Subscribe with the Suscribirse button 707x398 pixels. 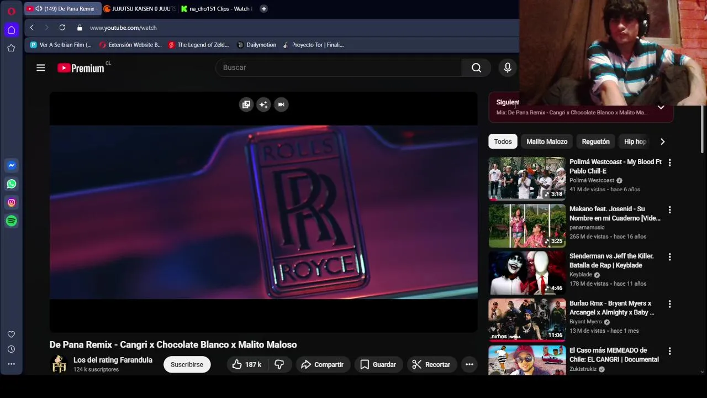pos(187,364)
